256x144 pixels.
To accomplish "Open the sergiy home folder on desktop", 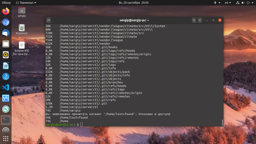I will point(22,12).
